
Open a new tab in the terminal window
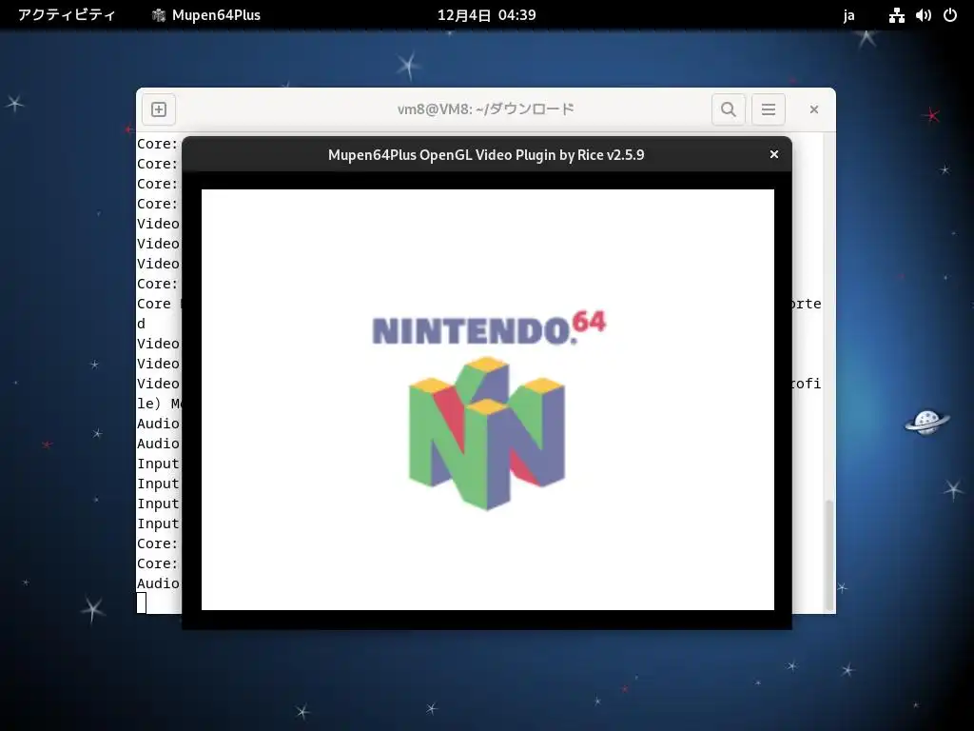159,109
